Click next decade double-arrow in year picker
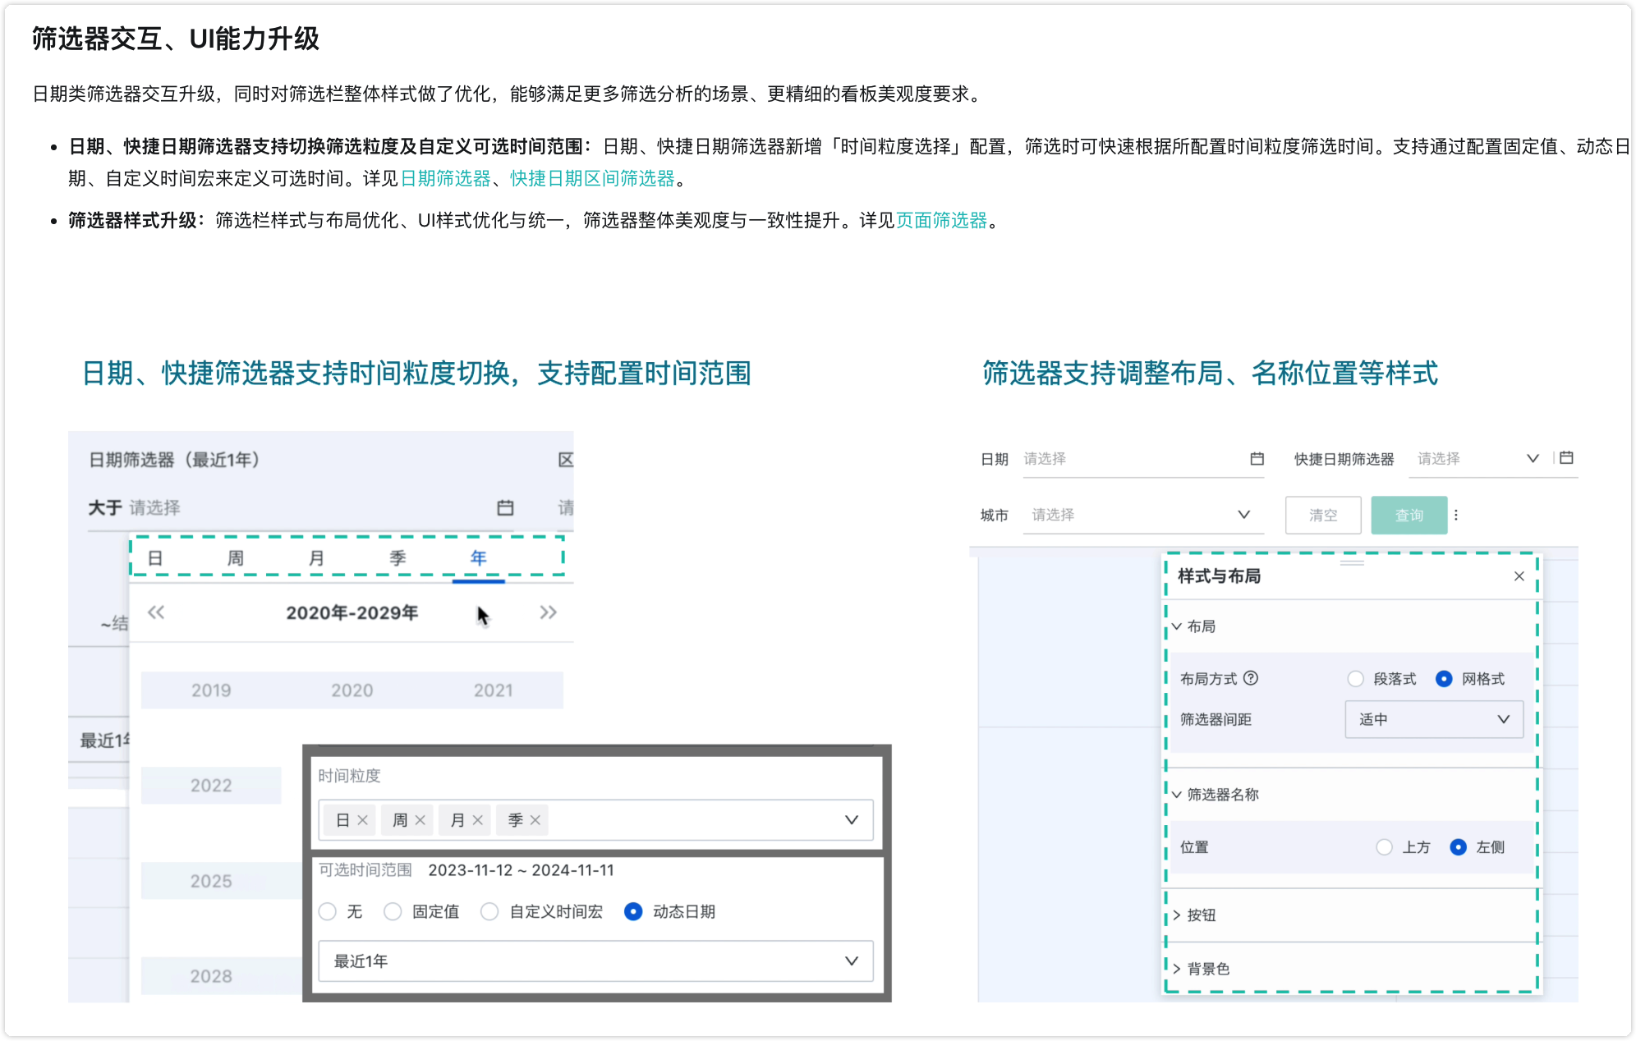The height and width of the screenshot is (1041, 1636). 549,612
